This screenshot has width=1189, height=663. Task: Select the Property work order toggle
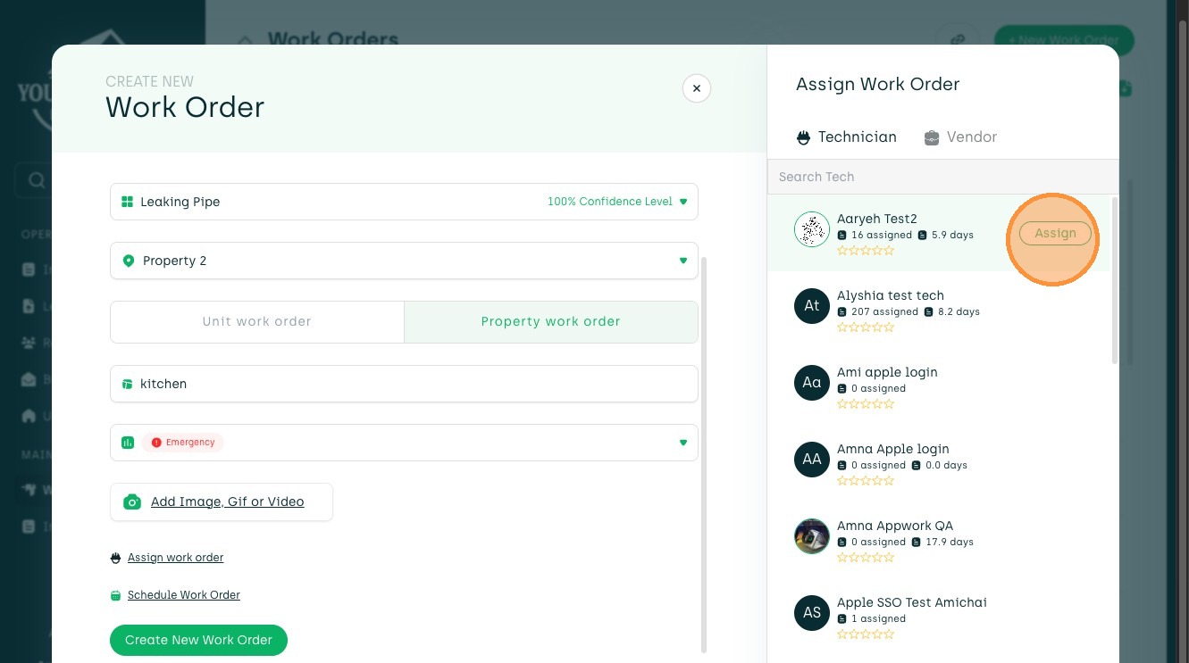coord(550,321)
